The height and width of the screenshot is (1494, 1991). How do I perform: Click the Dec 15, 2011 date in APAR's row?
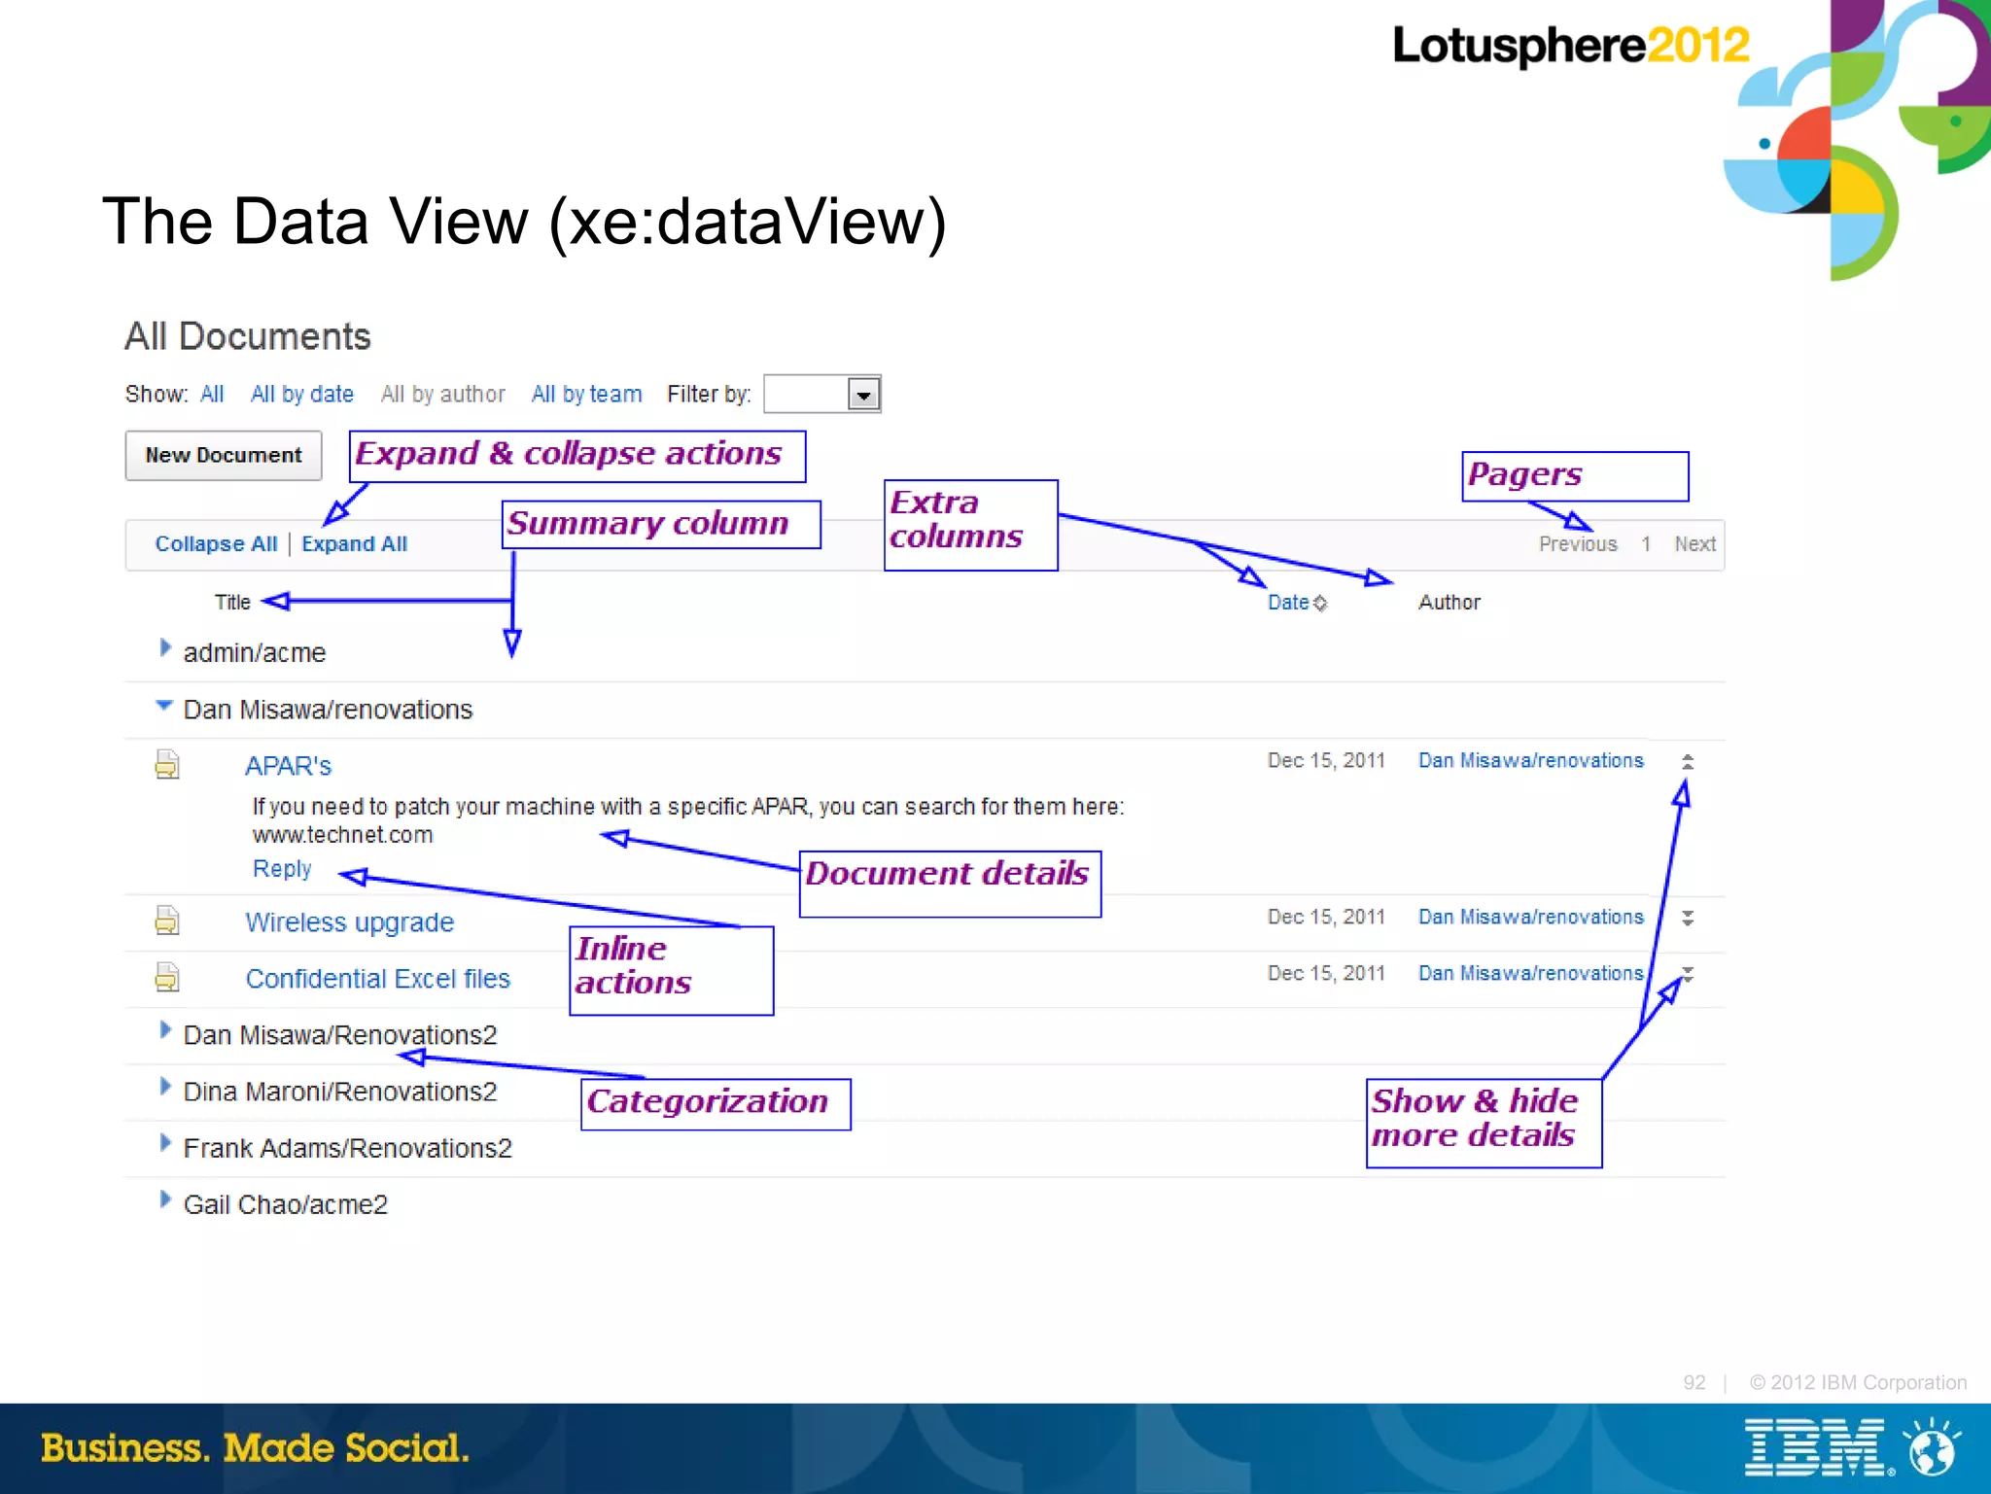click(x=1326, y=760)
